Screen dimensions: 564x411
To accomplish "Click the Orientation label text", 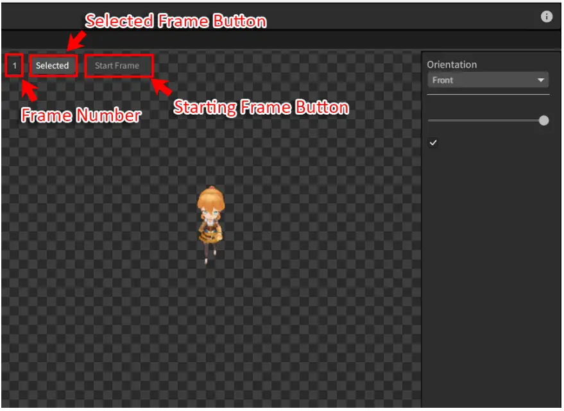I will pos(452,65).
